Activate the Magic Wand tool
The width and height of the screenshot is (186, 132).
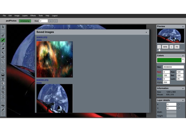tap(3, 53)
